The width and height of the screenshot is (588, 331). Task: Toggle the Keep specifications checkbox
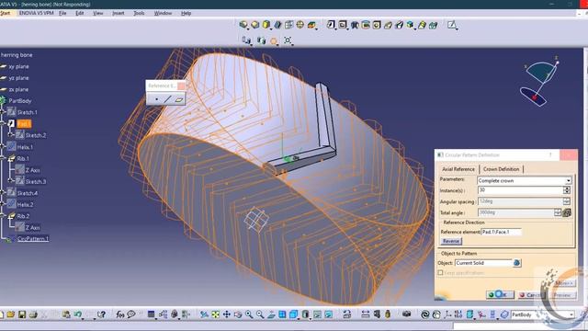coord(440,273)
